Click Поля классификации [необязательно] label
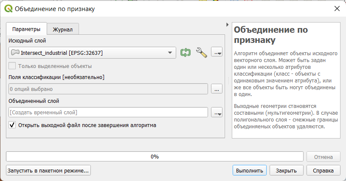 tap(56, 77)
